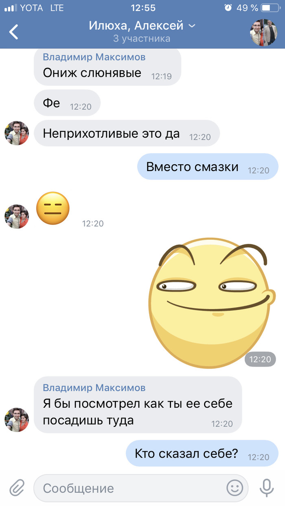Select the large smirking sticker
This screenshot has height=506, width=285.
click(209, 303)
